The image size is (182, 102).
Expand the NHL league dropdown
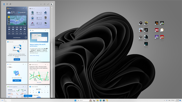click(x=34, y=9)
